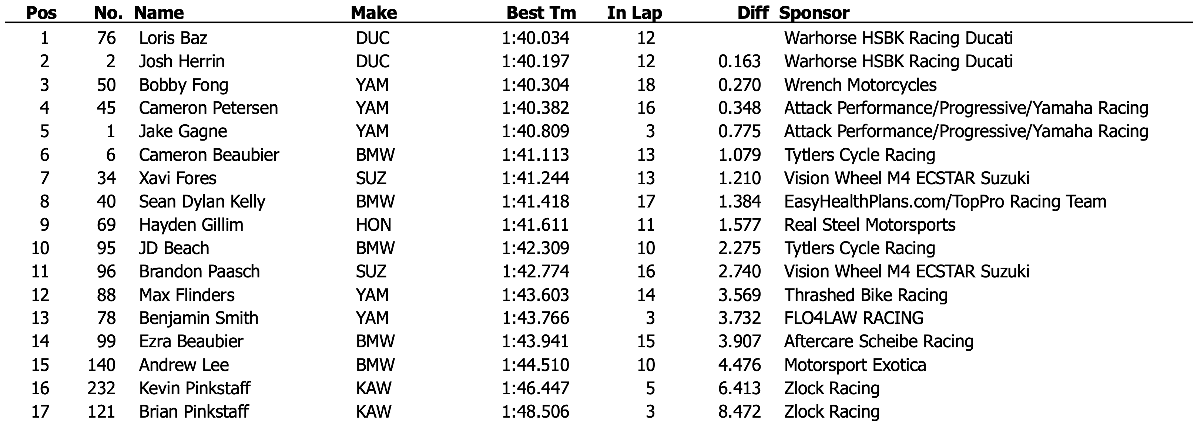Click the EasyHealthPlans.com/TopPro Racing Team sponsor
This screenshot has height=435, width=1197.
click(945, 202)
